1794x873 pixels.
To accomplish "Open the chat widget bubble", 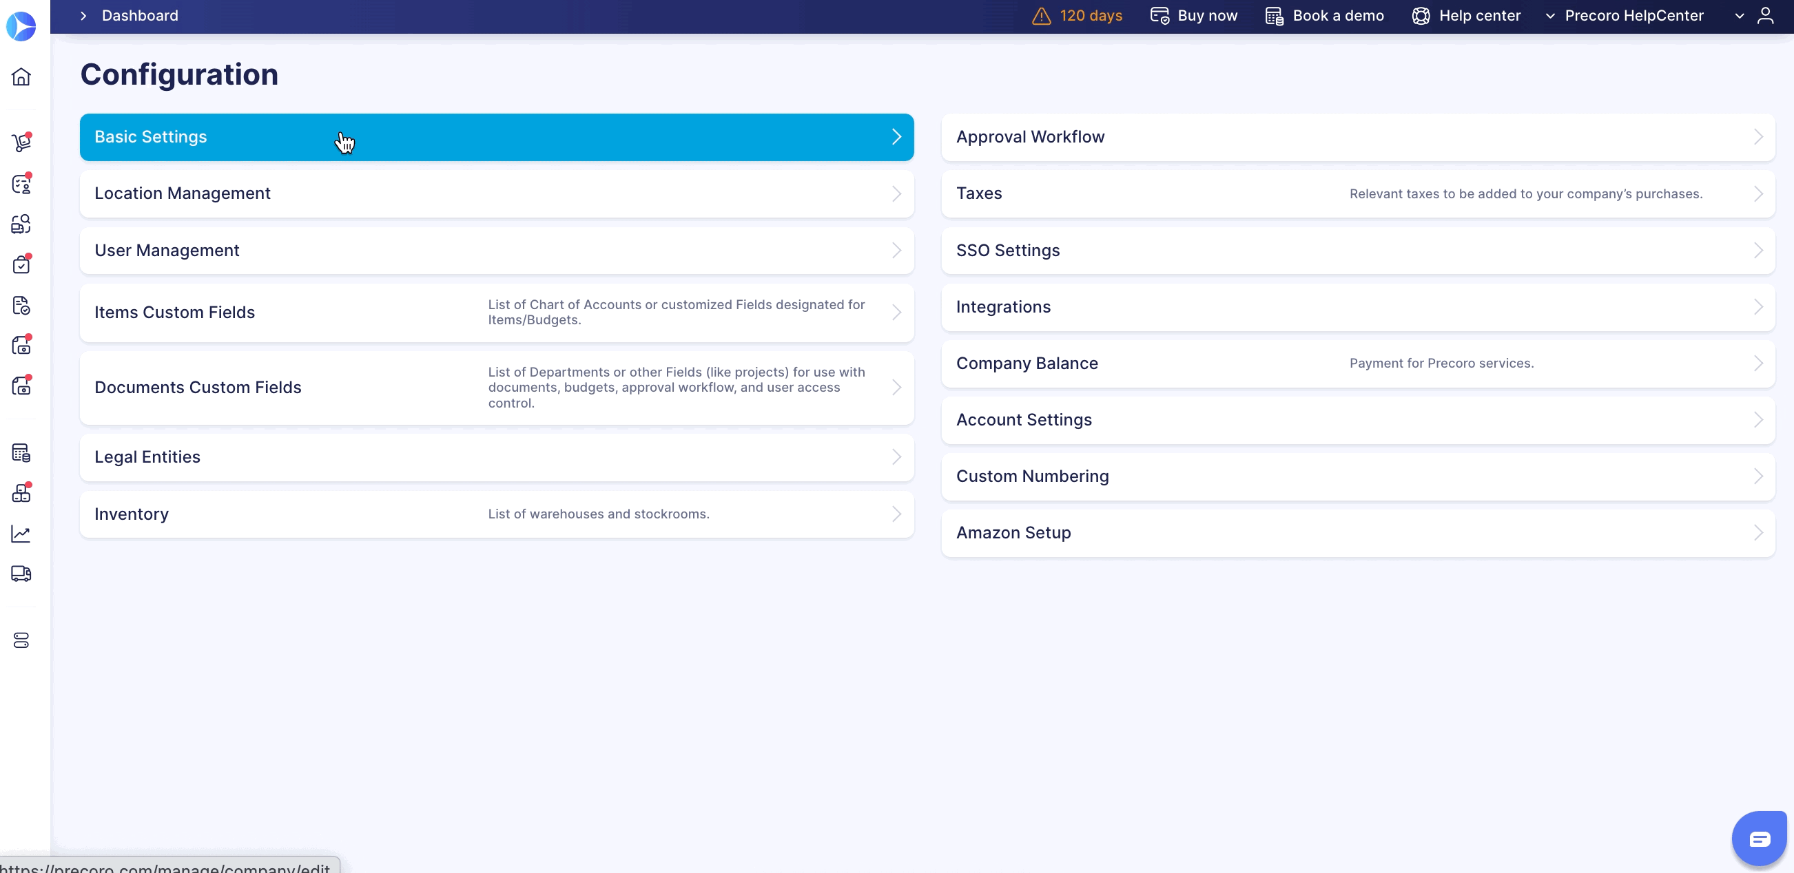I will click(x=1759, y=839).
